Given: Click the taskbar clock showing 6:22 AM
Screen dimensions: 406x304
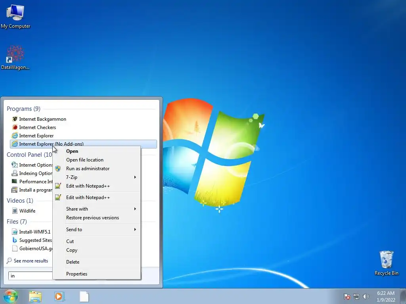Looking at the screenshot, I should coord(386,296).
